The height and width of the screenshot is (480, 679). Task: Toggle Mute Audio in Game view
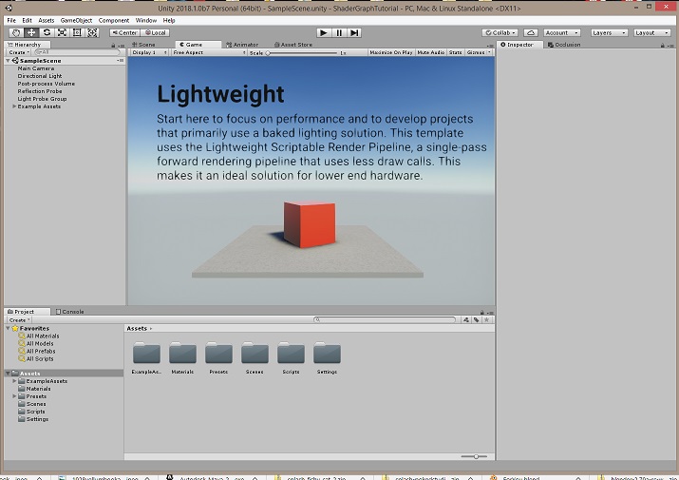(430, 52)
